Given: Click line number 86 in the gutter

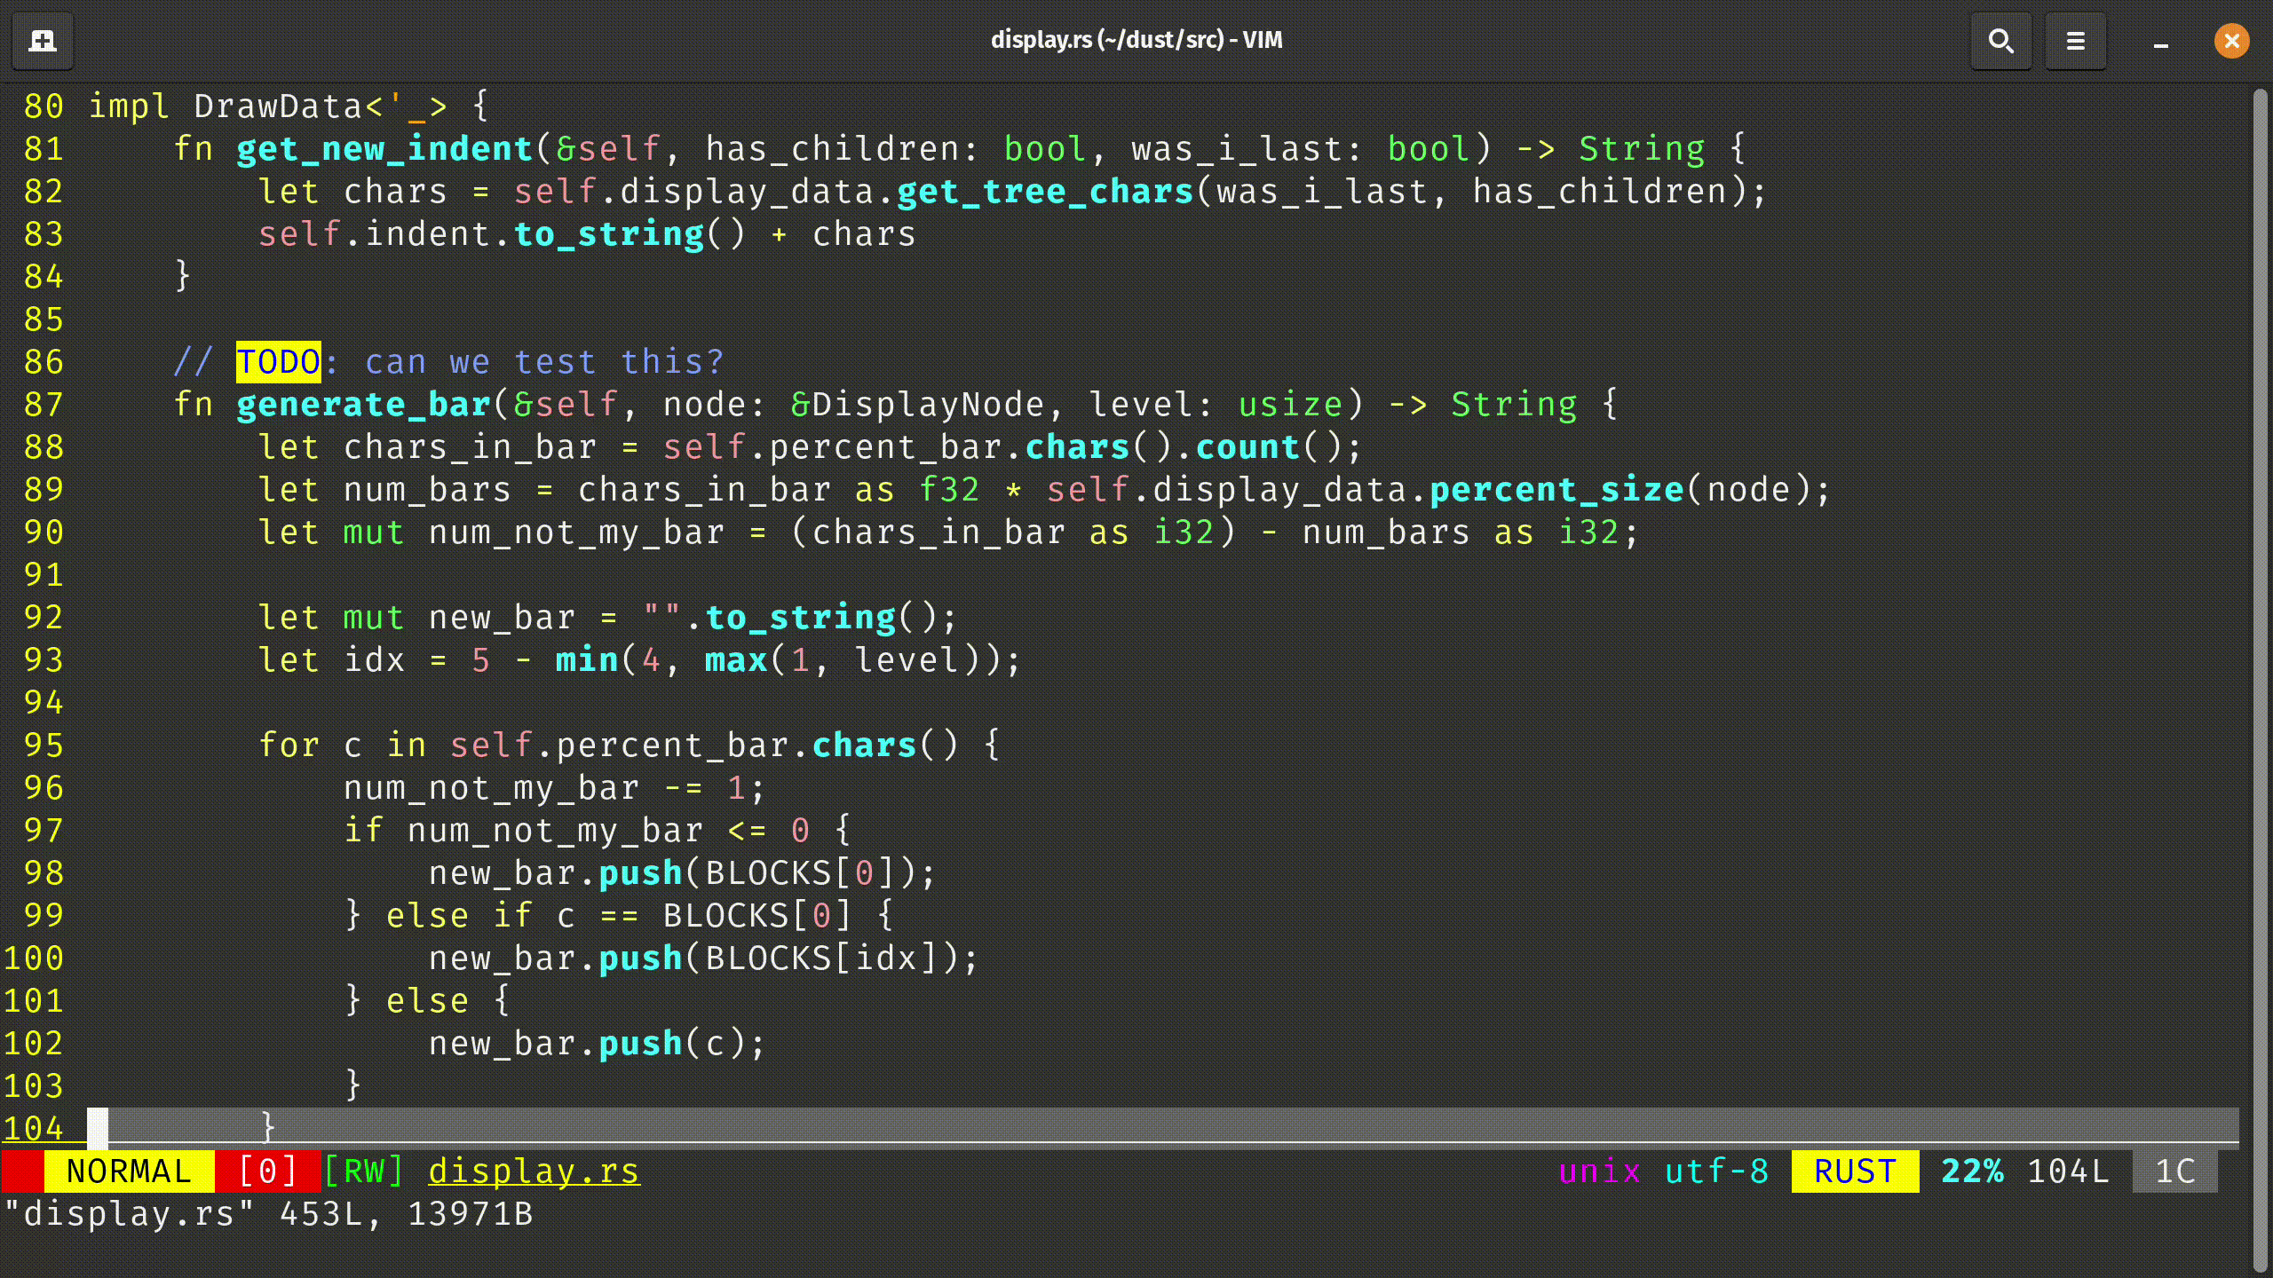Looking at the screenshot, I should point(42,361).
